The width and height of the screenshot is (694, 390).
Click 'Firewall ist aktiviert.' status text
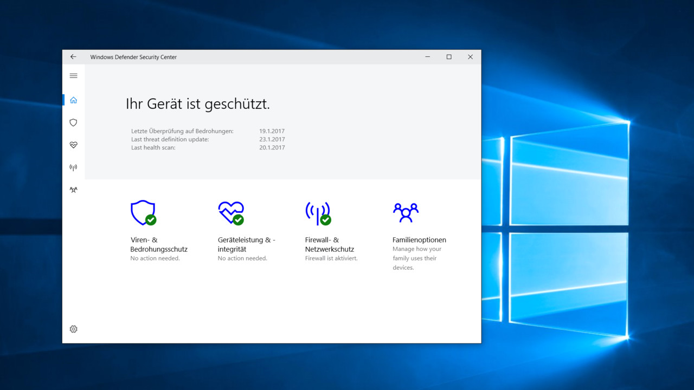point(331,258)
